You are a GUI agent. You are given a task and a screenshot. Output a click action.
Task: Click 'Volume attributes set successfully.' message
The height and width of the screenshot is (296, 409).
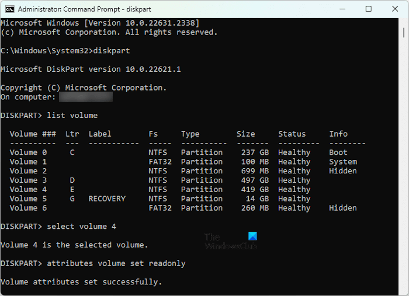[81, 282]
